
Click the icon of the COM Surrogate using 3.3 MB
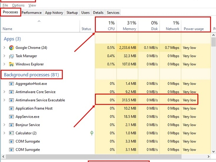point(11,141)
